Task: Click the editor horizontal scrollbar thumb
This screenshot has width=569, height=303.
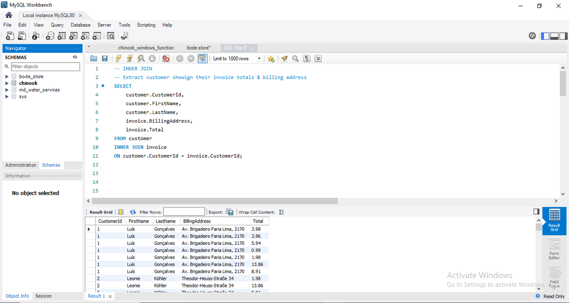Action: [214, 201]
